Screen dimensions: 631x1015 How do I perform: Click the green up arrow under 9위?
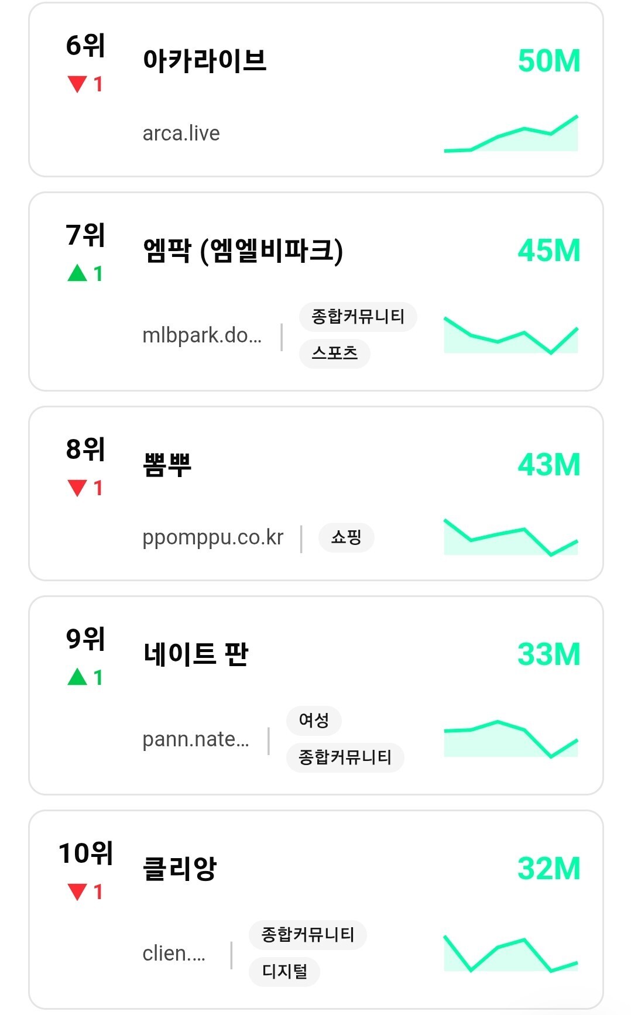coord(77,677)
